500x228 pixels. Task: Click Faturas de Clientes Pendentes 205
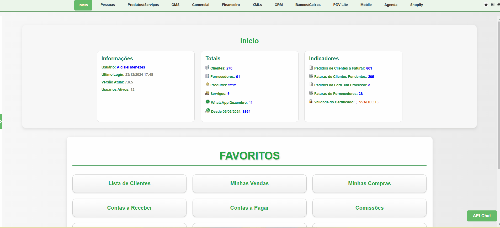[371, 77]
